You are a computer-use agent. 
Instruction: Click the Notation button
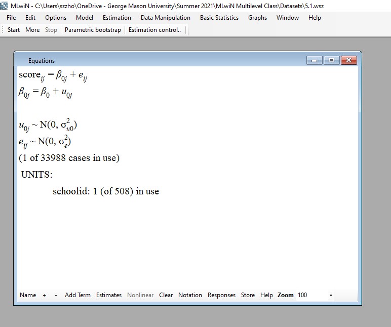(x=190, y=295)
